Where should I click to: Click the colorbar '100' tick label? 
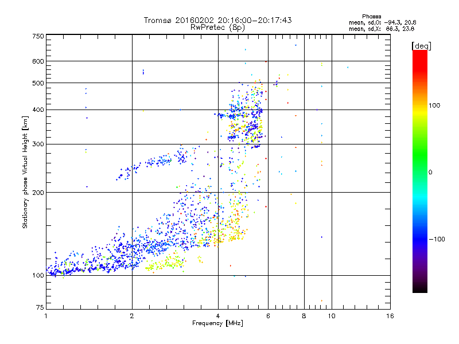click(x=434, y=105)
